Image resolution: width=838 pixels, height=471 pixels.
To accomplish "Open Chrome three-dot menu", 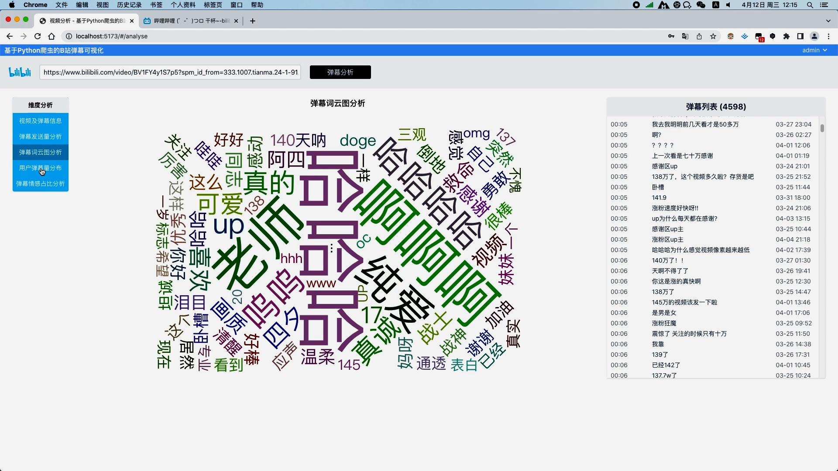I will pos(828,36).
